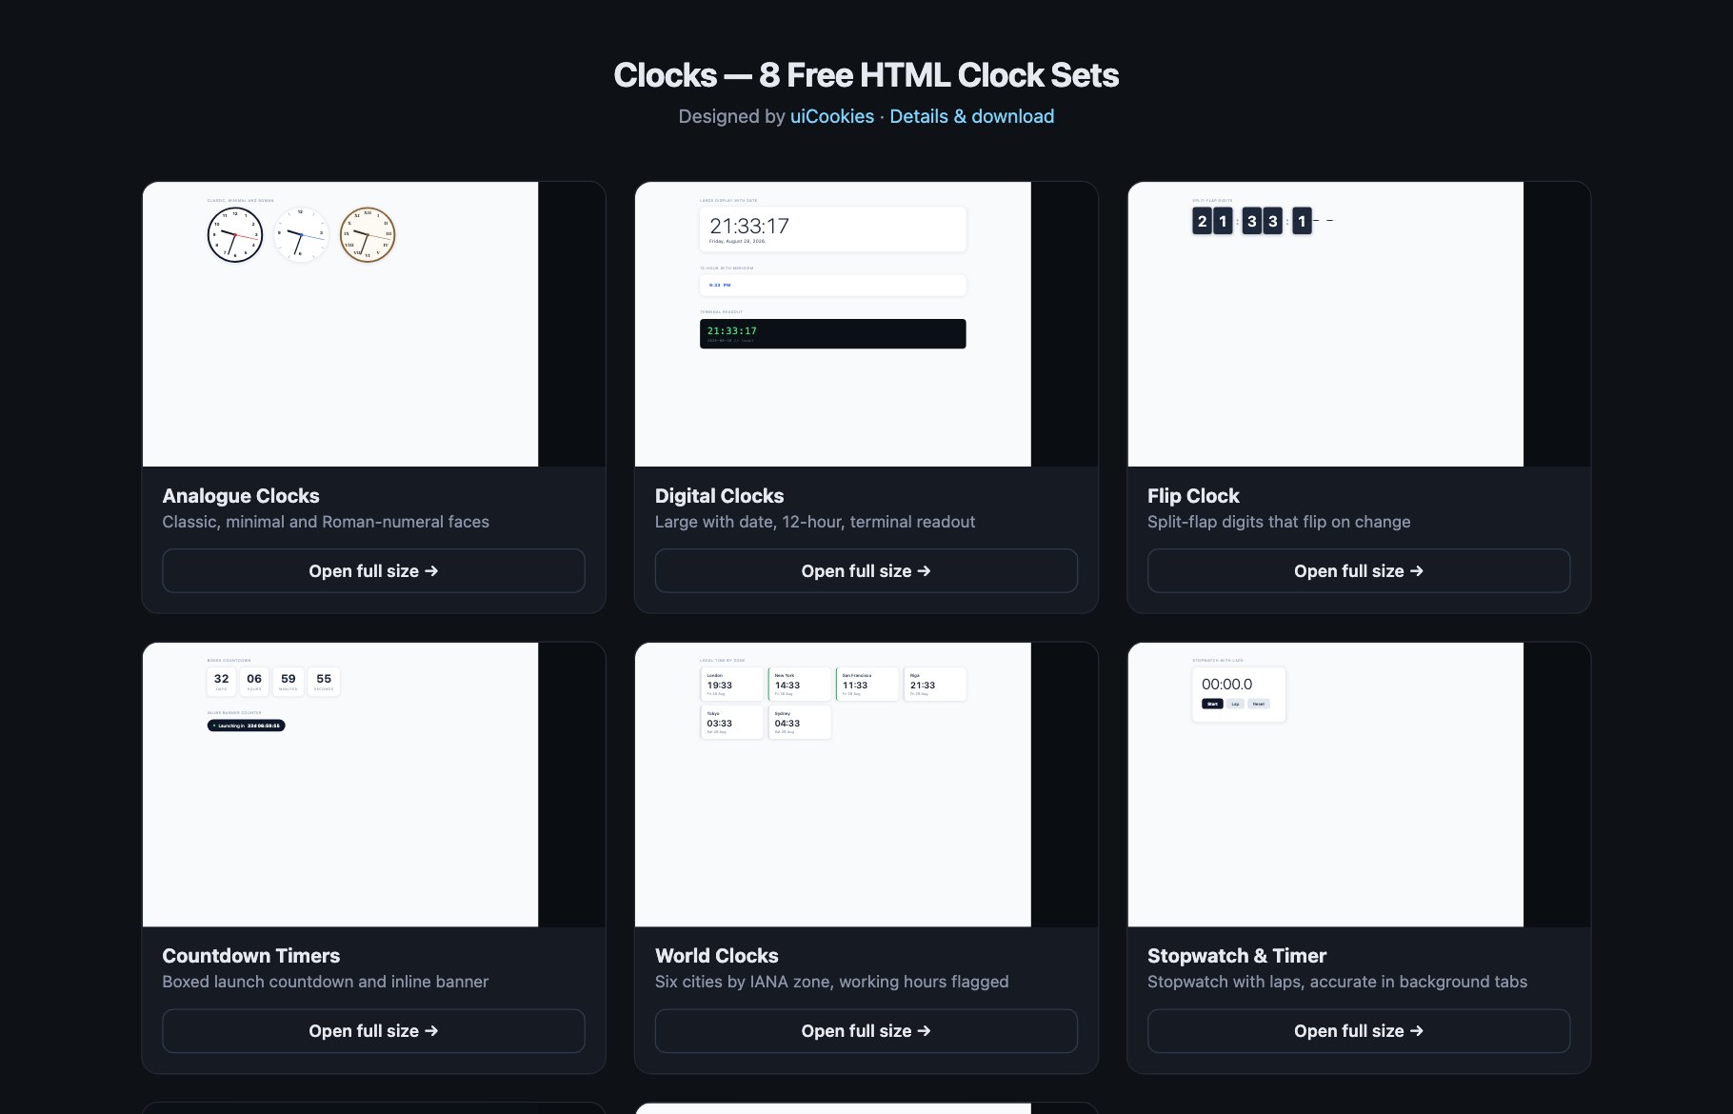Click the "Digital Clocks" card title

pos(719,495)
